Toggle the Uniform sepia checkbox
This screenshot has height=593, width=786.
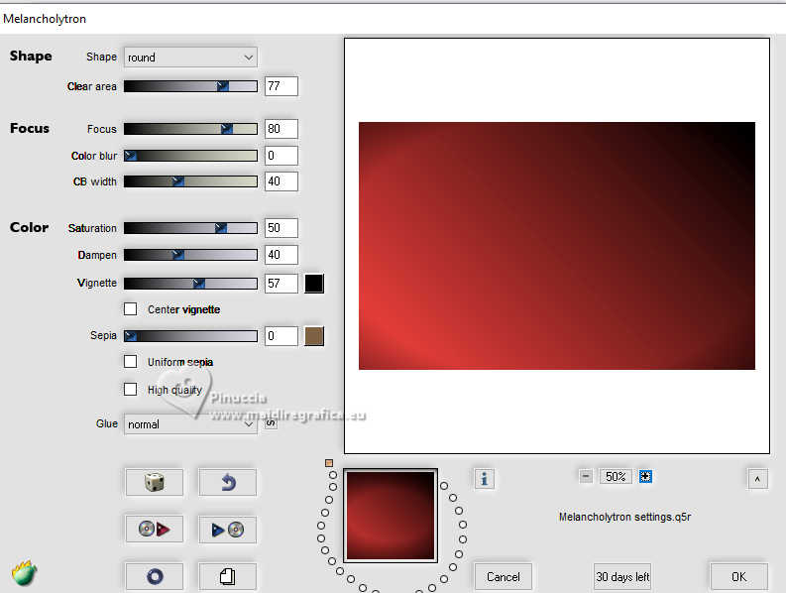coord(130,361)
